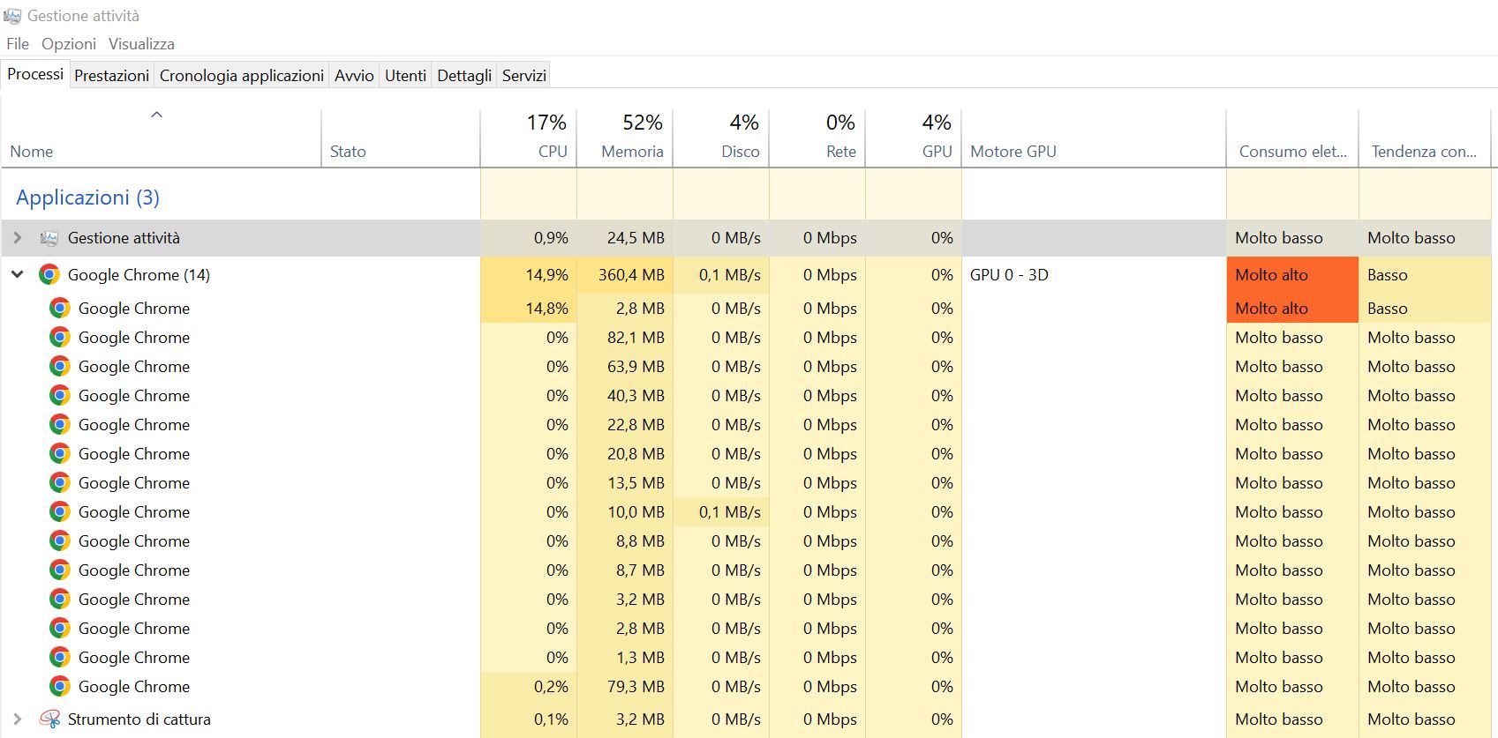Sort by the Stato column header
This screenshot has height=738, width=1498.
401,138
